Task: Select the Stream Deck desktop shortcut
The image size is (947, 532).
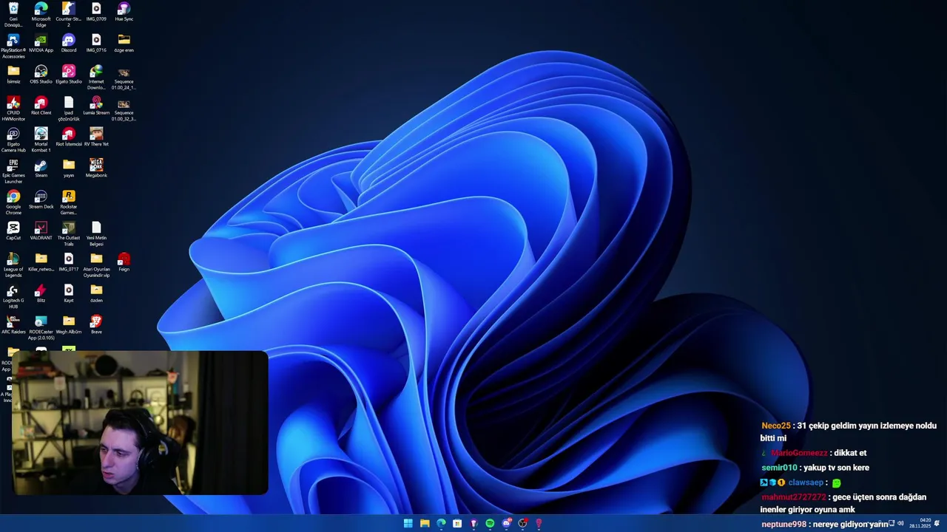Action: pyautogui.click(x=41, y=199)
